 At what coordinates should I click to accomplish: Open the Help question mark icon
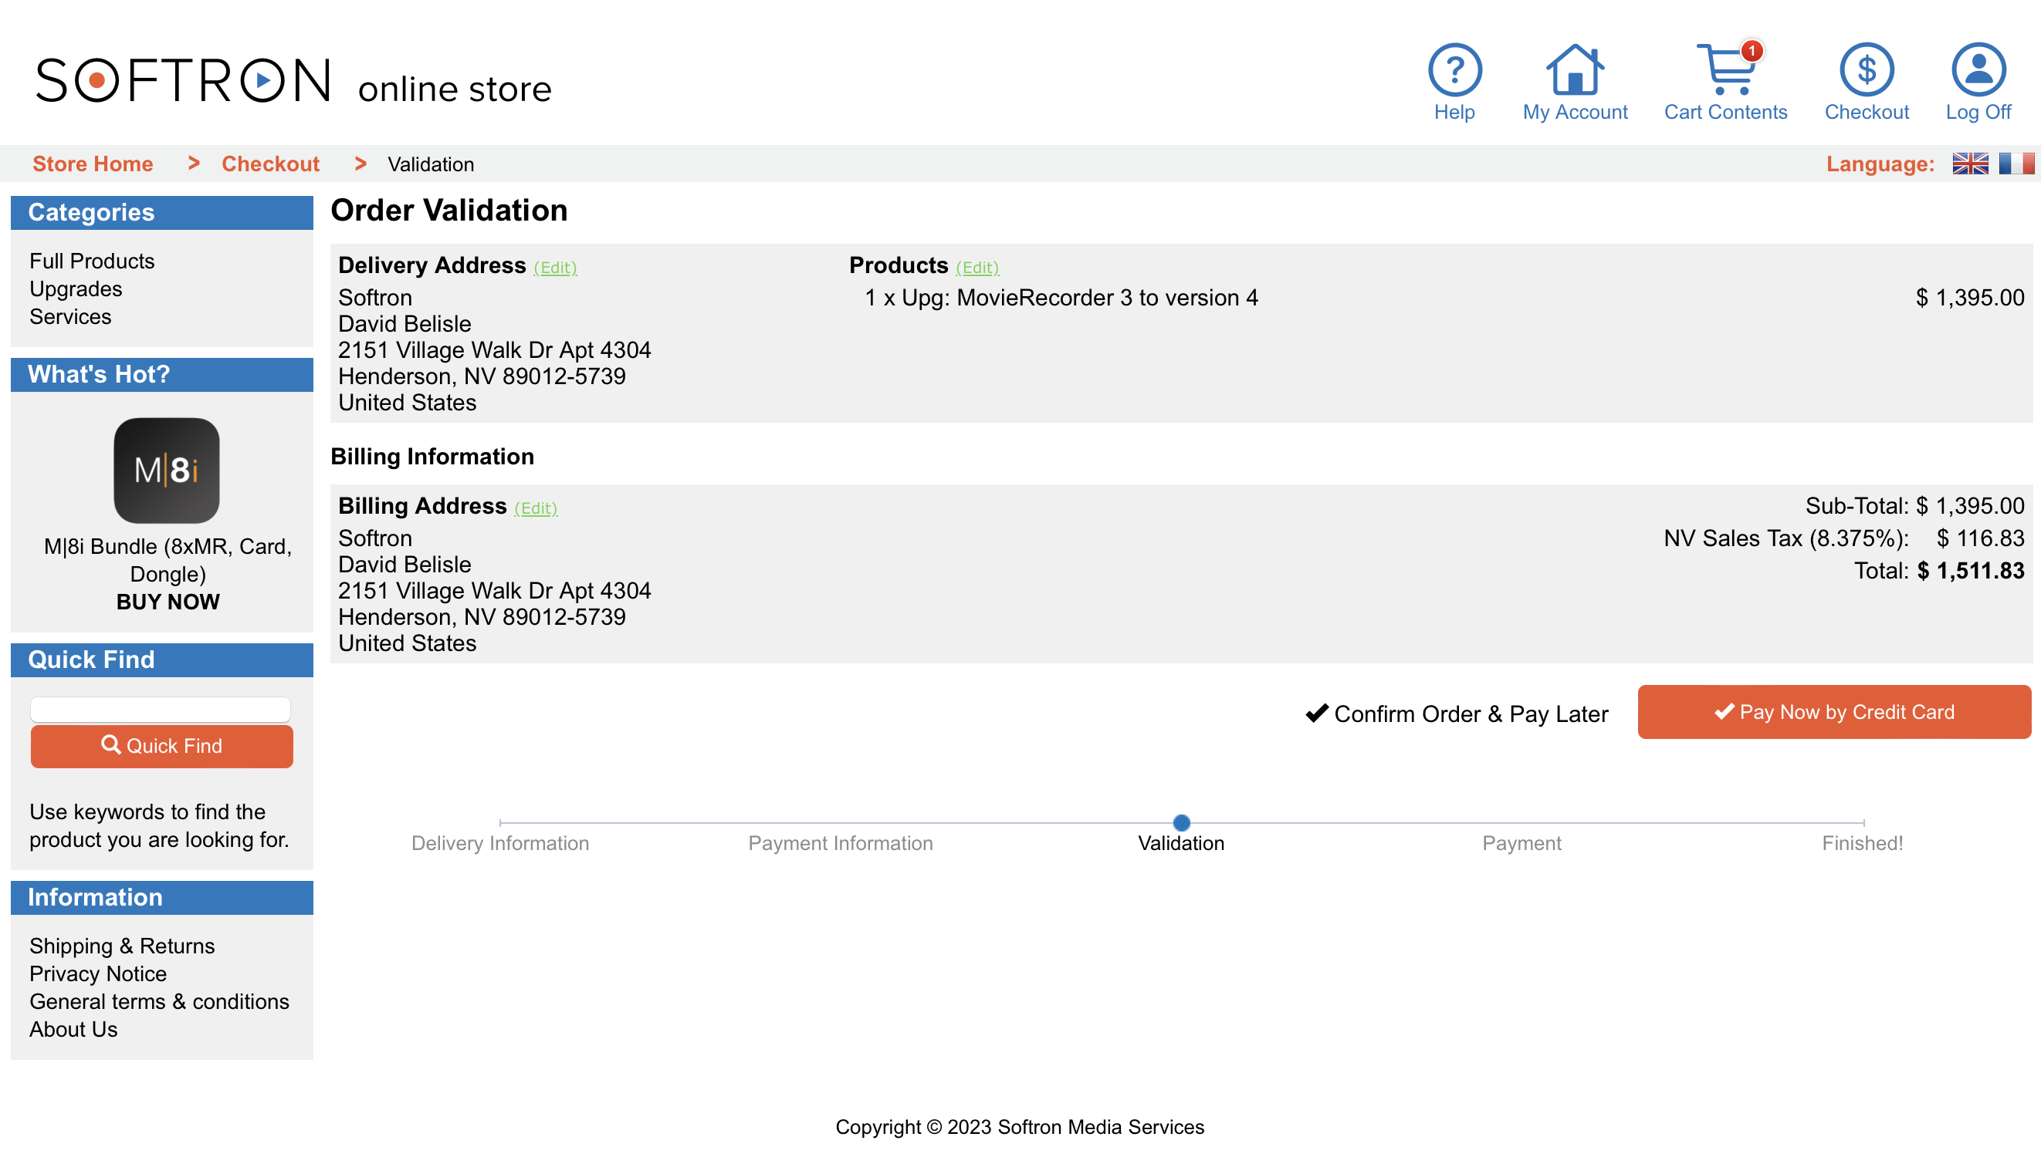point(1454,70)
